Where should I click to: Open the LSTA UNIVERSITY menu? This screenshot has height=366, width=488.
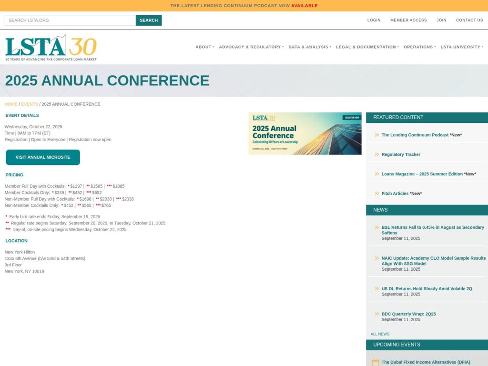pyautogui.click(x=460, y=47)
